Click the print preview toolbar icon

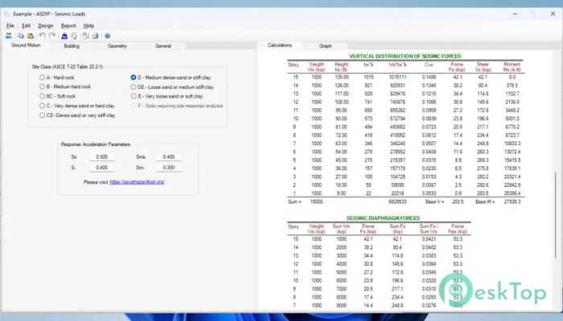pos(84,35)
